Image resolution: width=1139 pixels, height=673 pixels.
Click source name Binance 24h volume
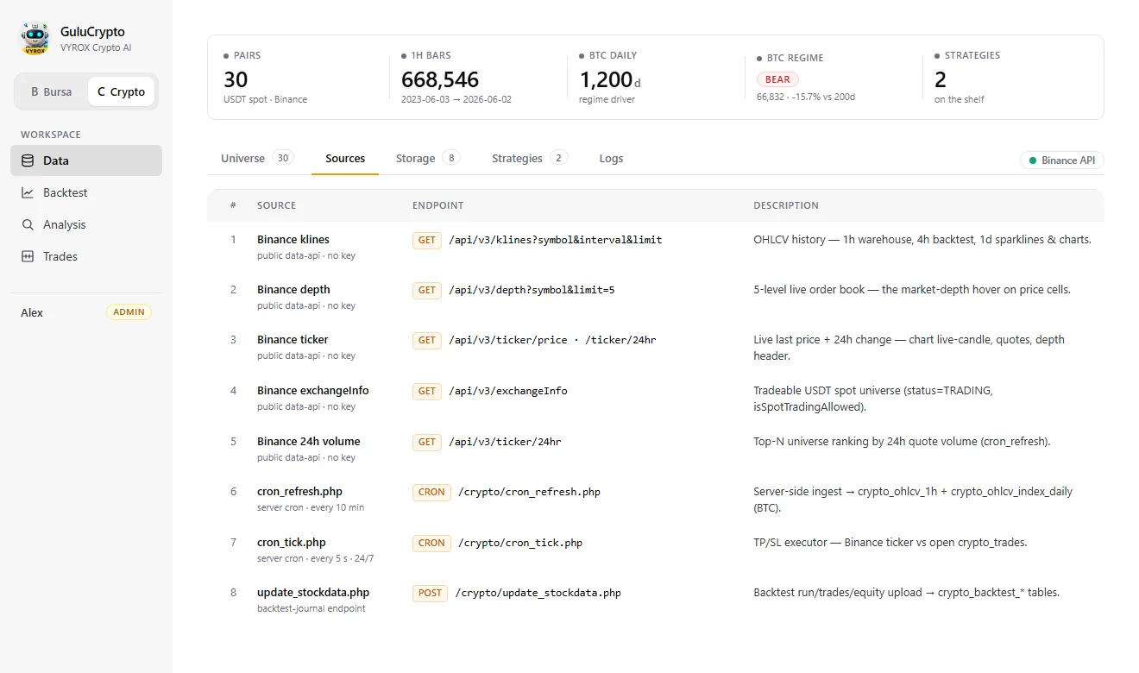pyautogui.click(x=309, y=441)
